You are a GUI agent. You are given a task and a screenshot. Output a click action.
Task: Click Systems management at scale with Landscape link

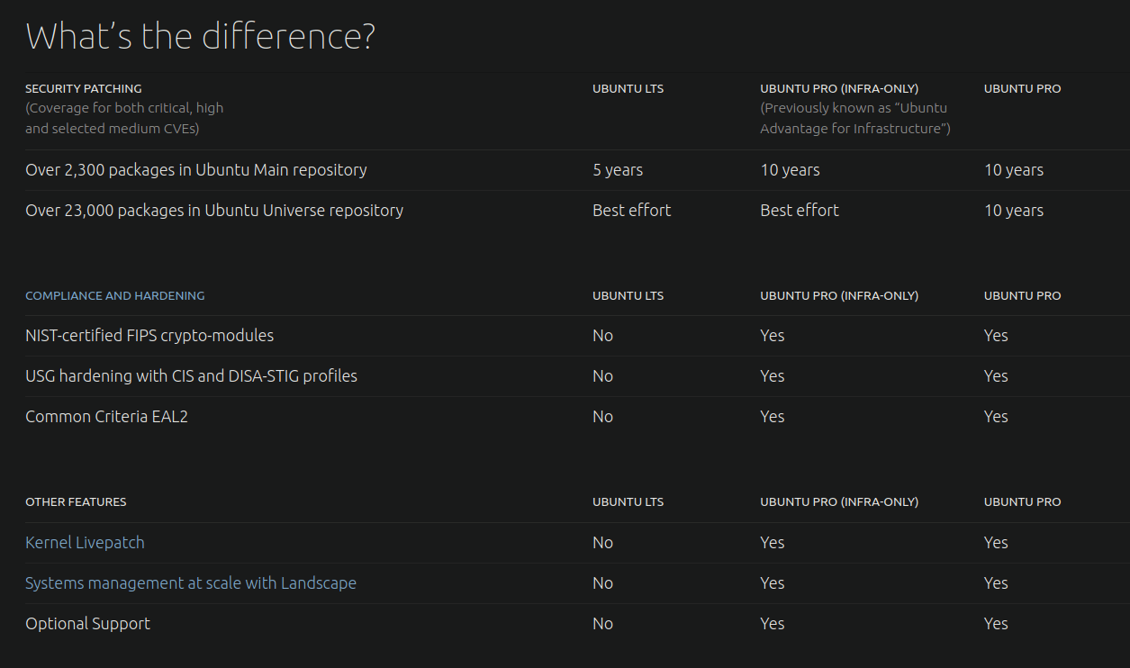191,583
